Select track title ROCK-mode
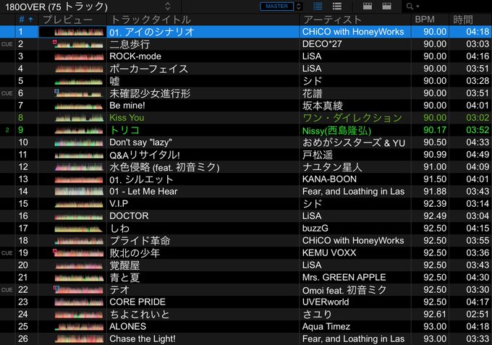 point(135,56)
